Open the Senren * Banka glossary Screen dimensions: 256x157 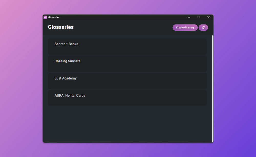(127, 47)
